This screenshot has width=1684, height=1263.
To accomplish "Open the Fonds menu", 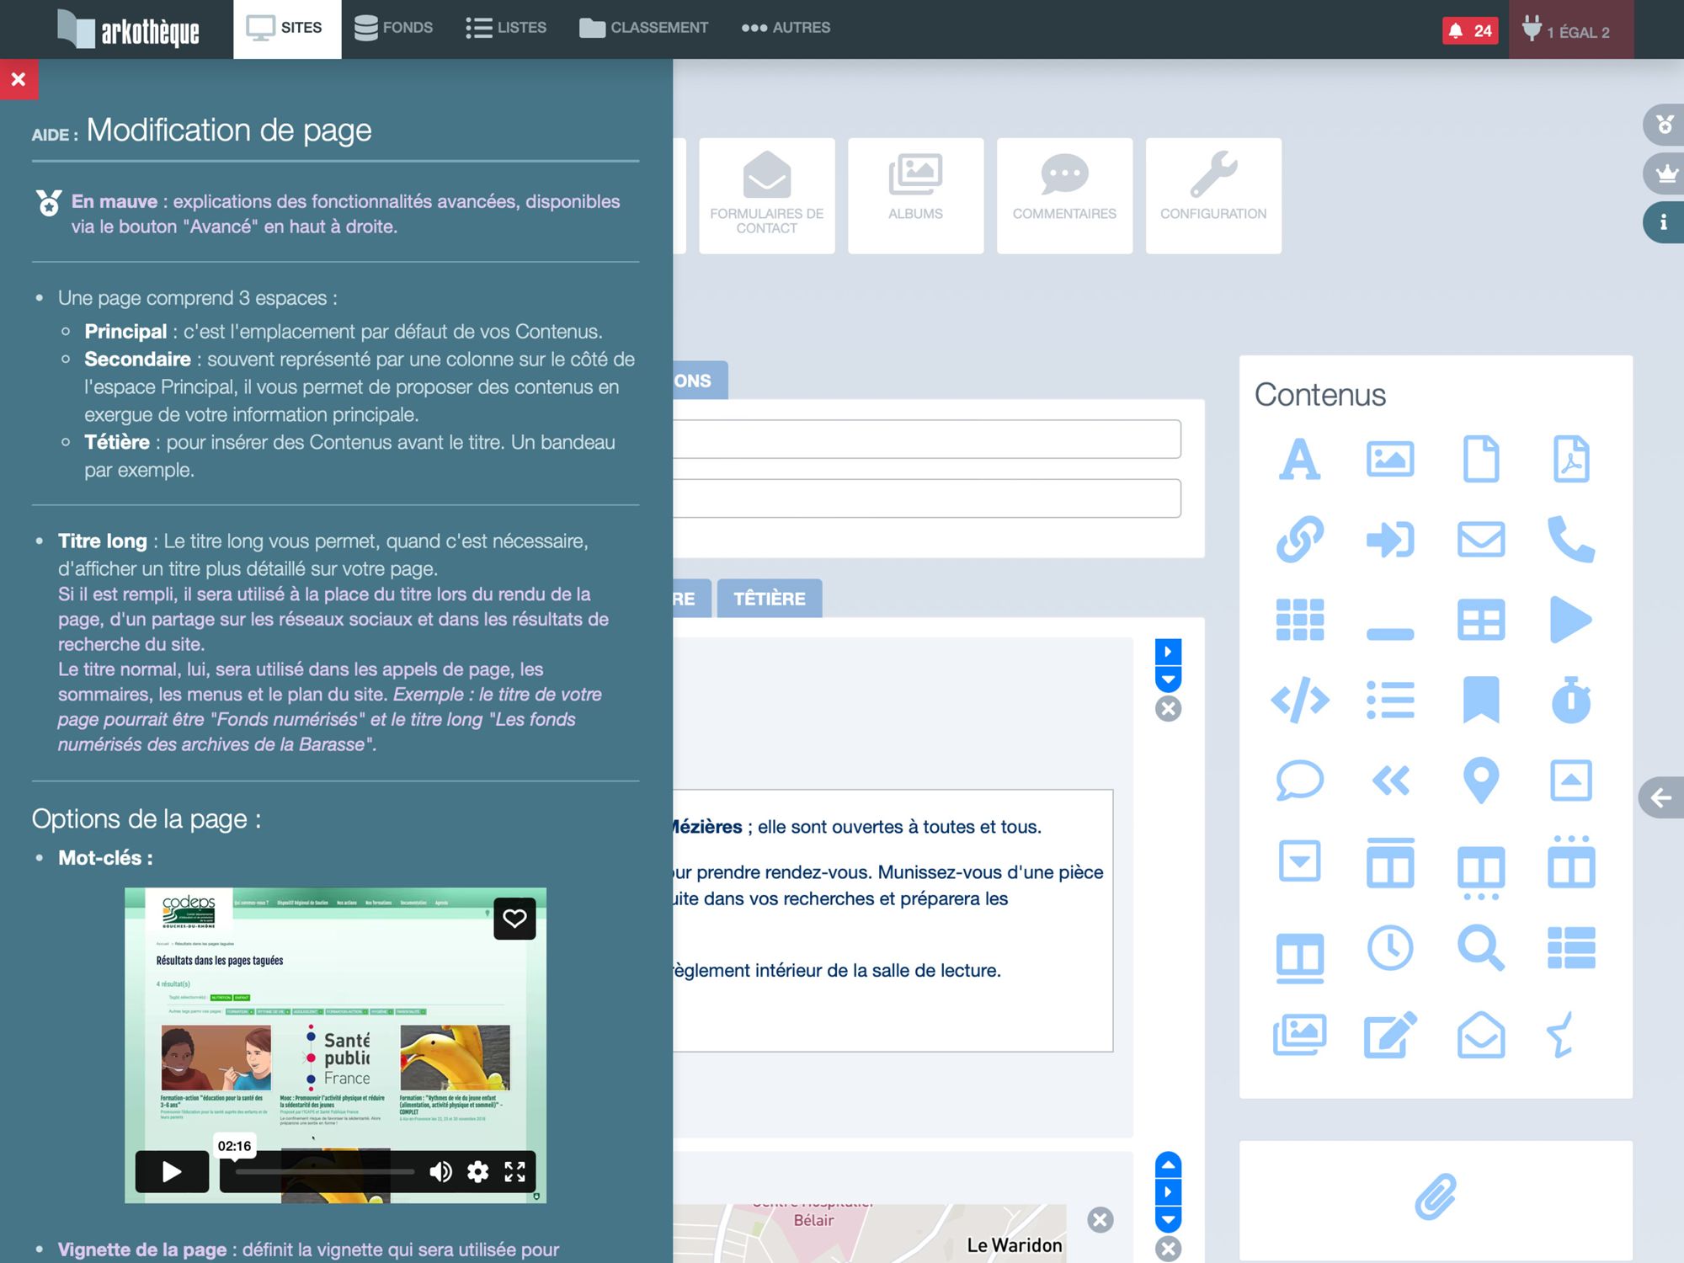I will click(393, 28).
